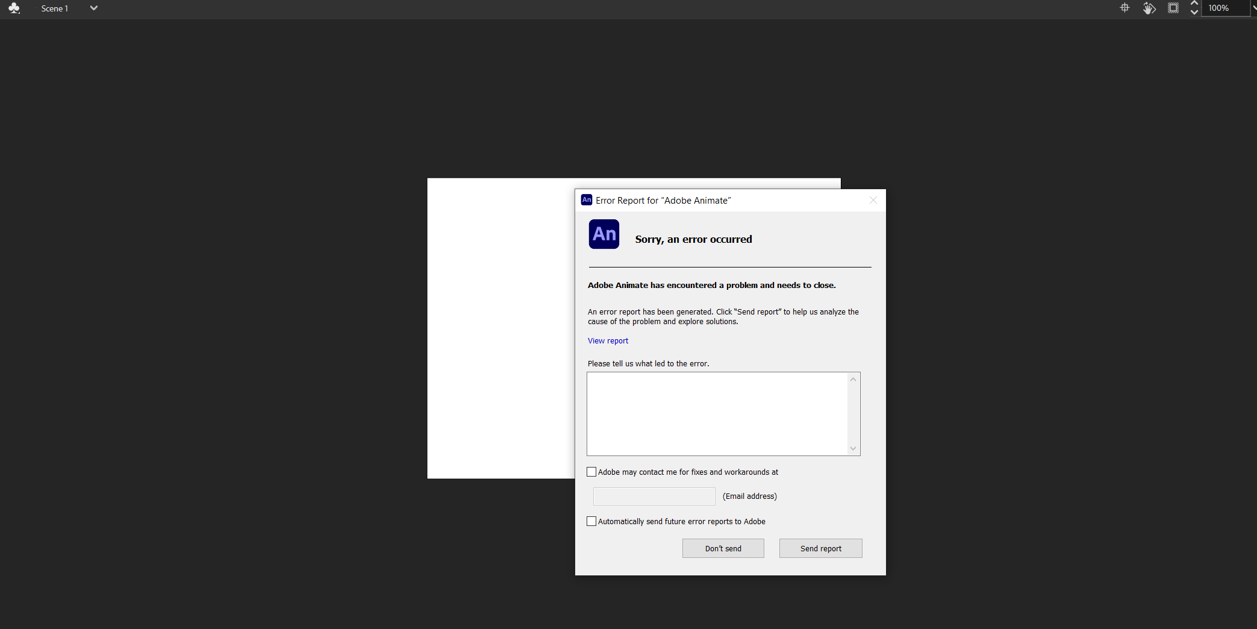The height and width of the screenshot is (629, 1257).
Task: Dismiss the error dialog with the X
Action: click(873, 200)
